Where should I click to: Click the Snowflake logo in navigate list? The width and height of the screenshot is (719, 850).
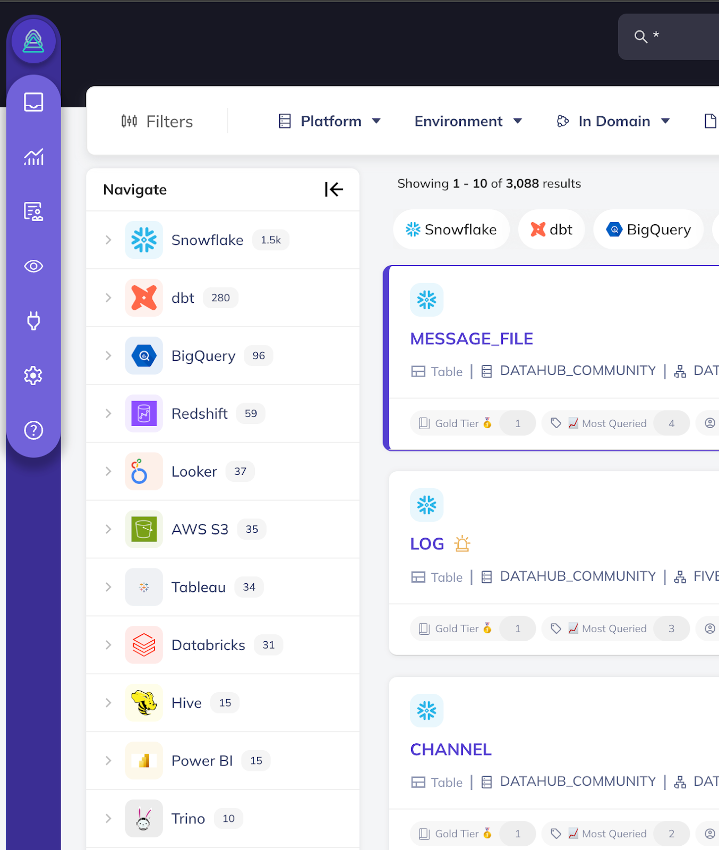tap(144, 240)
